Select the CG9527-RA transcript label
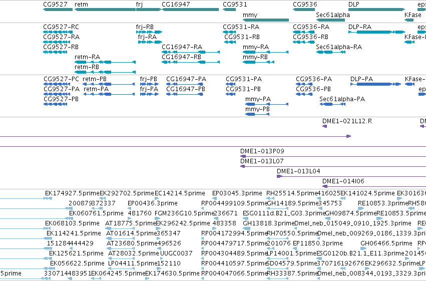This screenshot has width=426, height=281. click(x=62, y=37)
